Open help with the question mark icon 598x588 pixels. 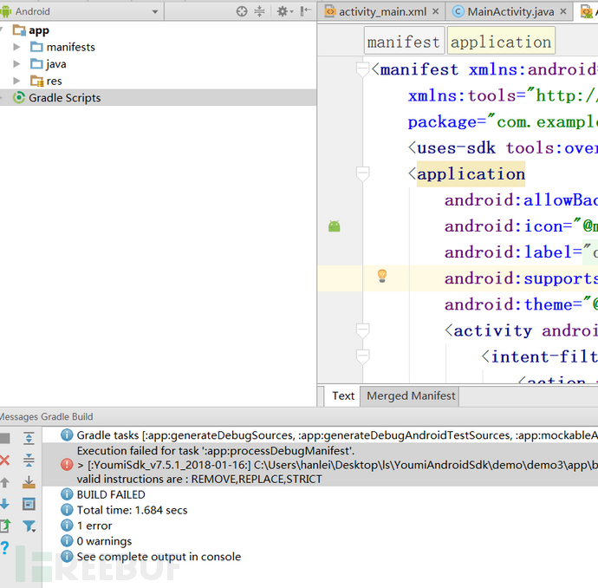click(4, 548)
